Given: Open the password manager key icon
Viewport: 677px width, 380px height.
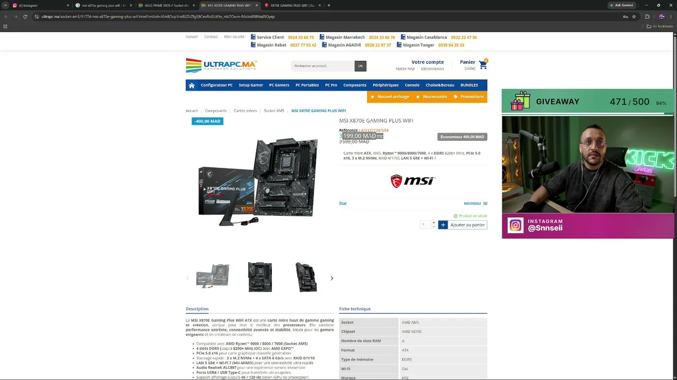Looking at the screenshot, I should [x=625, y=16].
